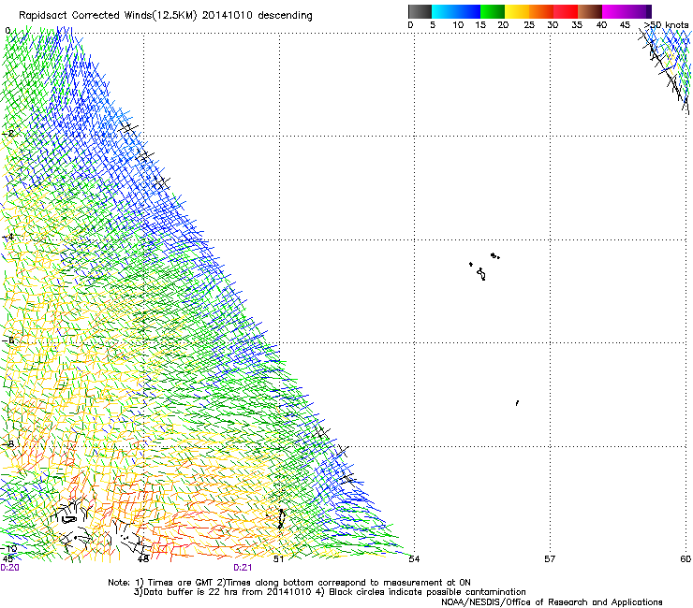
Task: Click the '-8' latitude axis label
Action: (8, 444)
